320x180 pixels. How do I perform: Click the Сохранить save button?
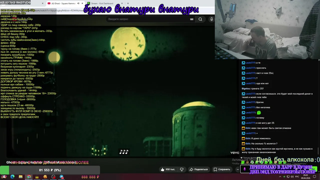point(222,169)
